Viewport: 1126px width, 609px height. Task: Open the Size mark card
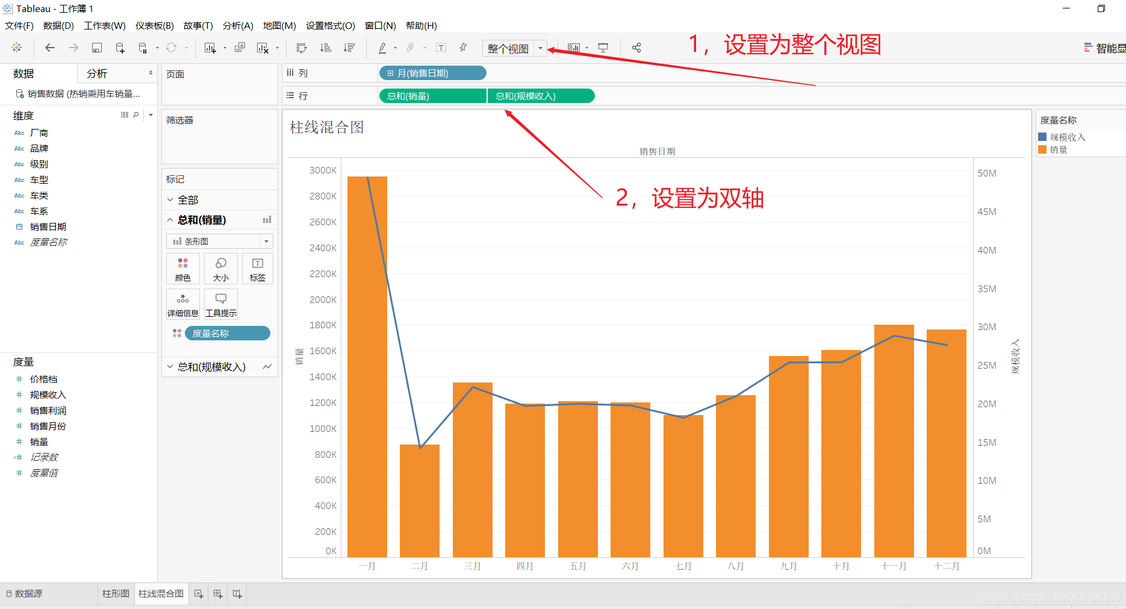(x=221, y=269)
